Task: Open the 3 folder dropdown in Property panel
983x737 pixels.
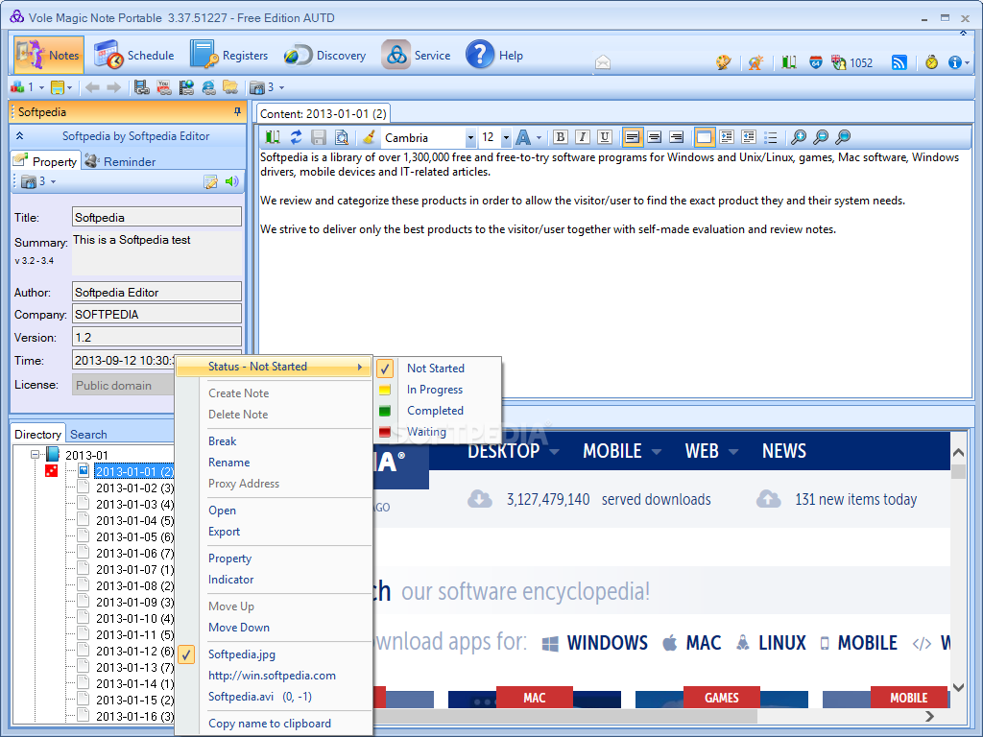Action: (54, 181)
